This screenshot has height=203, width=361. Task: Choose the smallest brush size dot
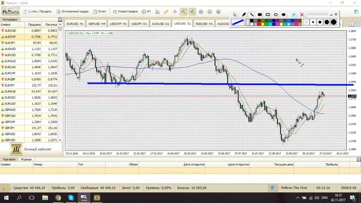point(306,22)
